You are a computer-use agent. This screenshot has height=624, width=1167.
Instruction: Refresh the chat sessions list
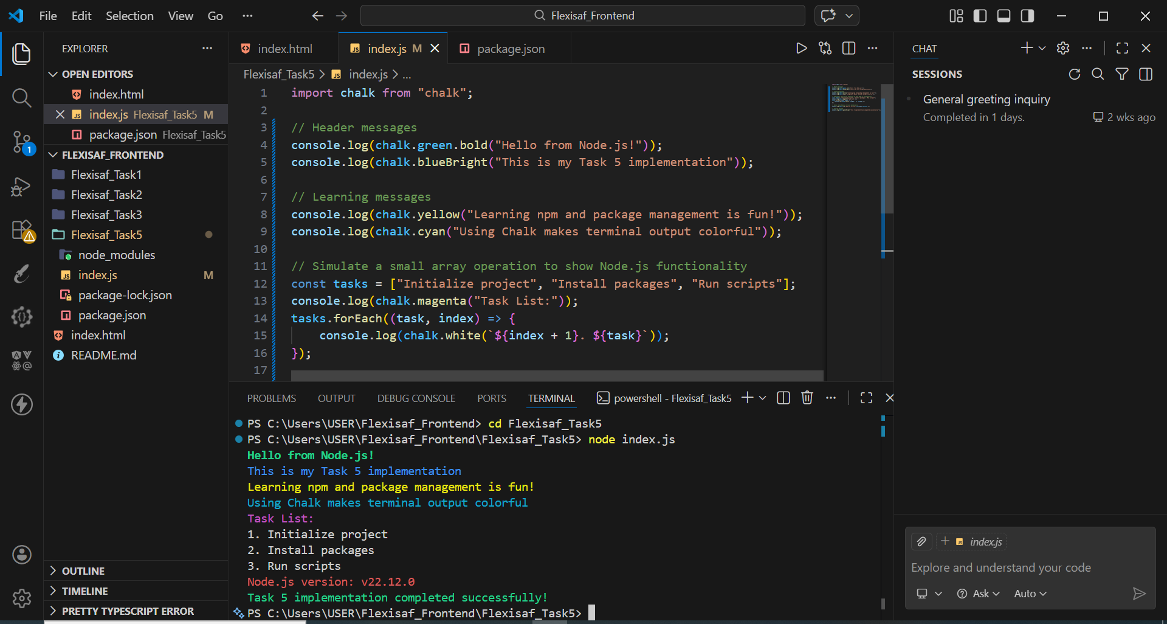pyautogui.click(x=1074, y=74)
